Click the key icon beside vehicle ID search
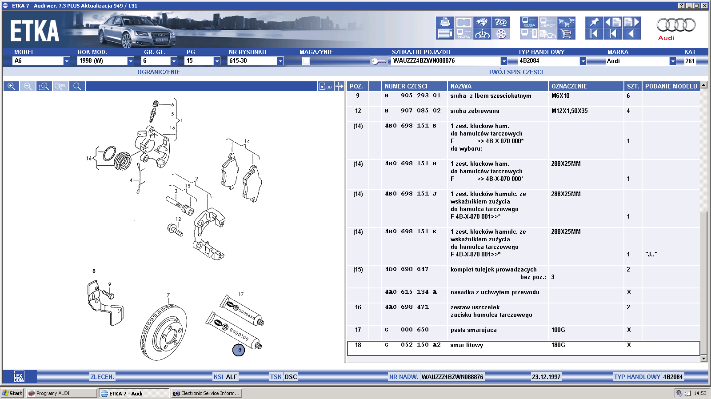The image size is (711, 399). click(x=379, y=61)
